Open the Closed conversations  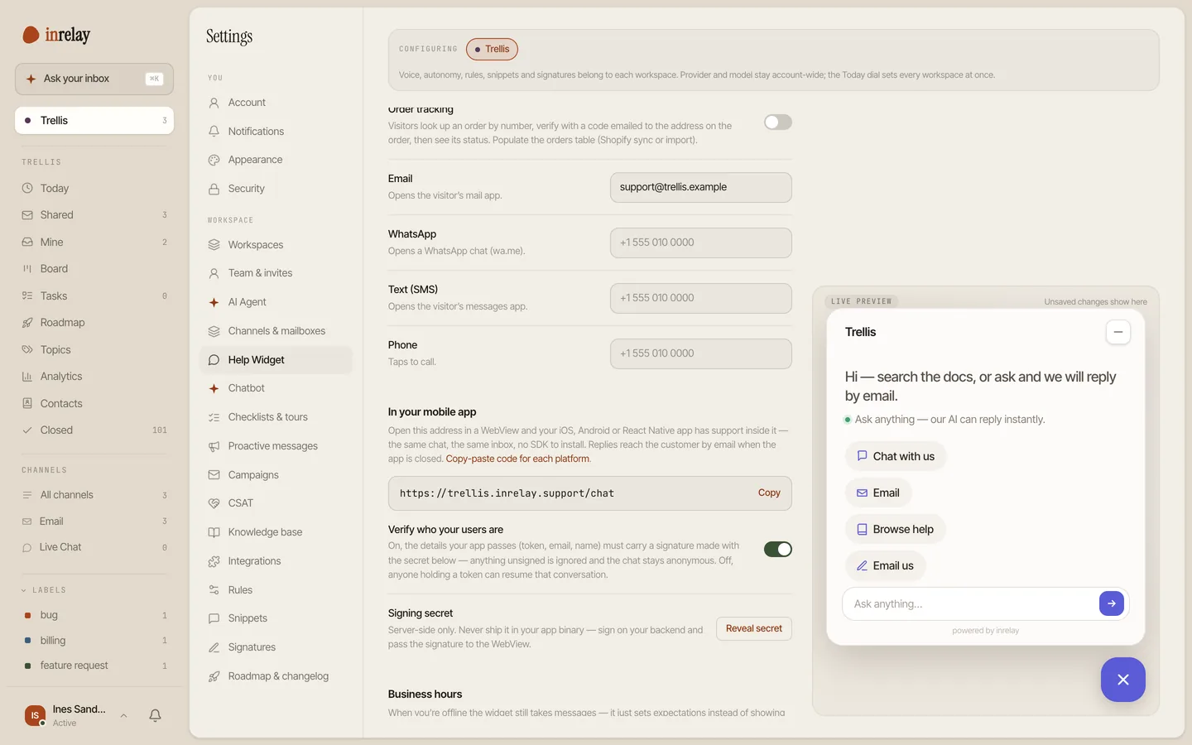coord(94,430)
